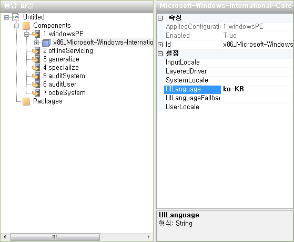Image resolution: width=294 pixels, height=242 pixels.
Task: Click the InputLocale value field
Action: pos(257,62)
